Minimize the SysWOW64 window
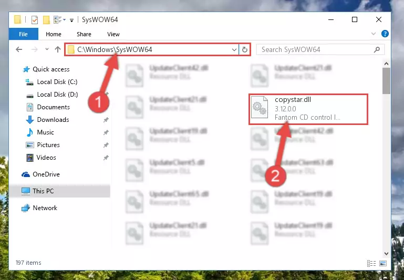Image resolution: width=404 pixels, height=280 pixels. click(331, 19)
